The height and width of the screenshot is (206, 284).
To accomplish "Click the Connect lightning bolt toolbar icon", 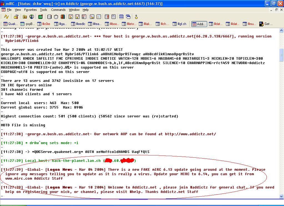I will tap(6, 17).
